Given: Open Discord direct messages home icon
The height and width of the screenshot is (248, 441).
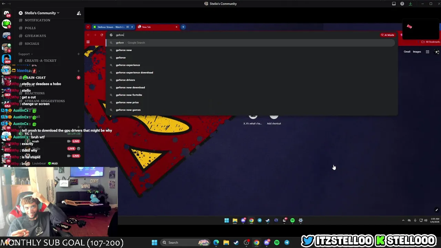Looking at the screenshot, I should tap(6, 13).
